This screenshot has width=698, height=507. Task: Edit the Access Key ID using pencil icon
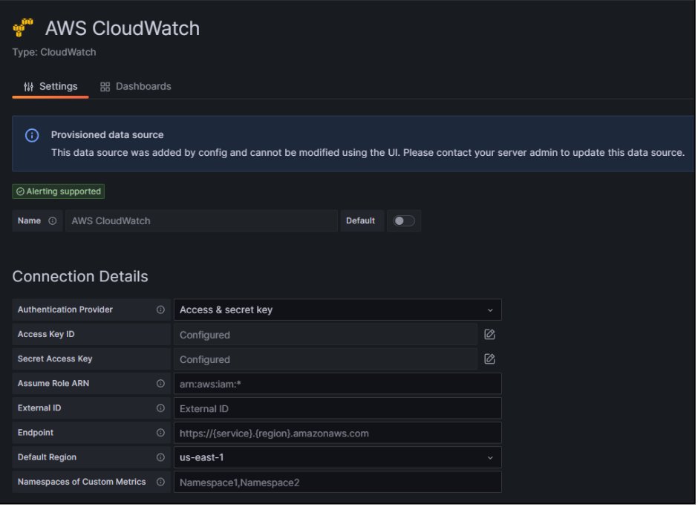pos(490,335)
